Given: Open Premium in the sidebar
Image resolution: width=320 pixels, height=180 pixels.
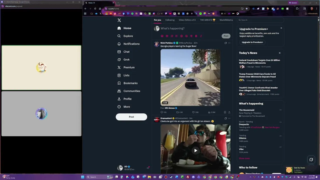Looking at the screenshot, I should pyautogui.click(x=126, y=67).
